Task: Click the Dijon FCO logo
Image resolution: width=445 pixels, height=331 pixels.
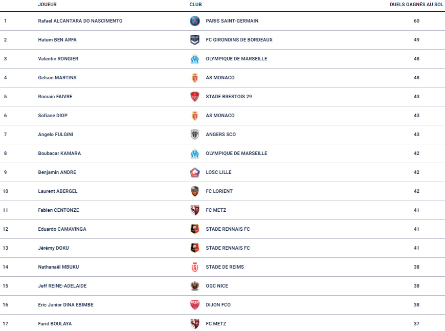Action: (x=195, y=305)
